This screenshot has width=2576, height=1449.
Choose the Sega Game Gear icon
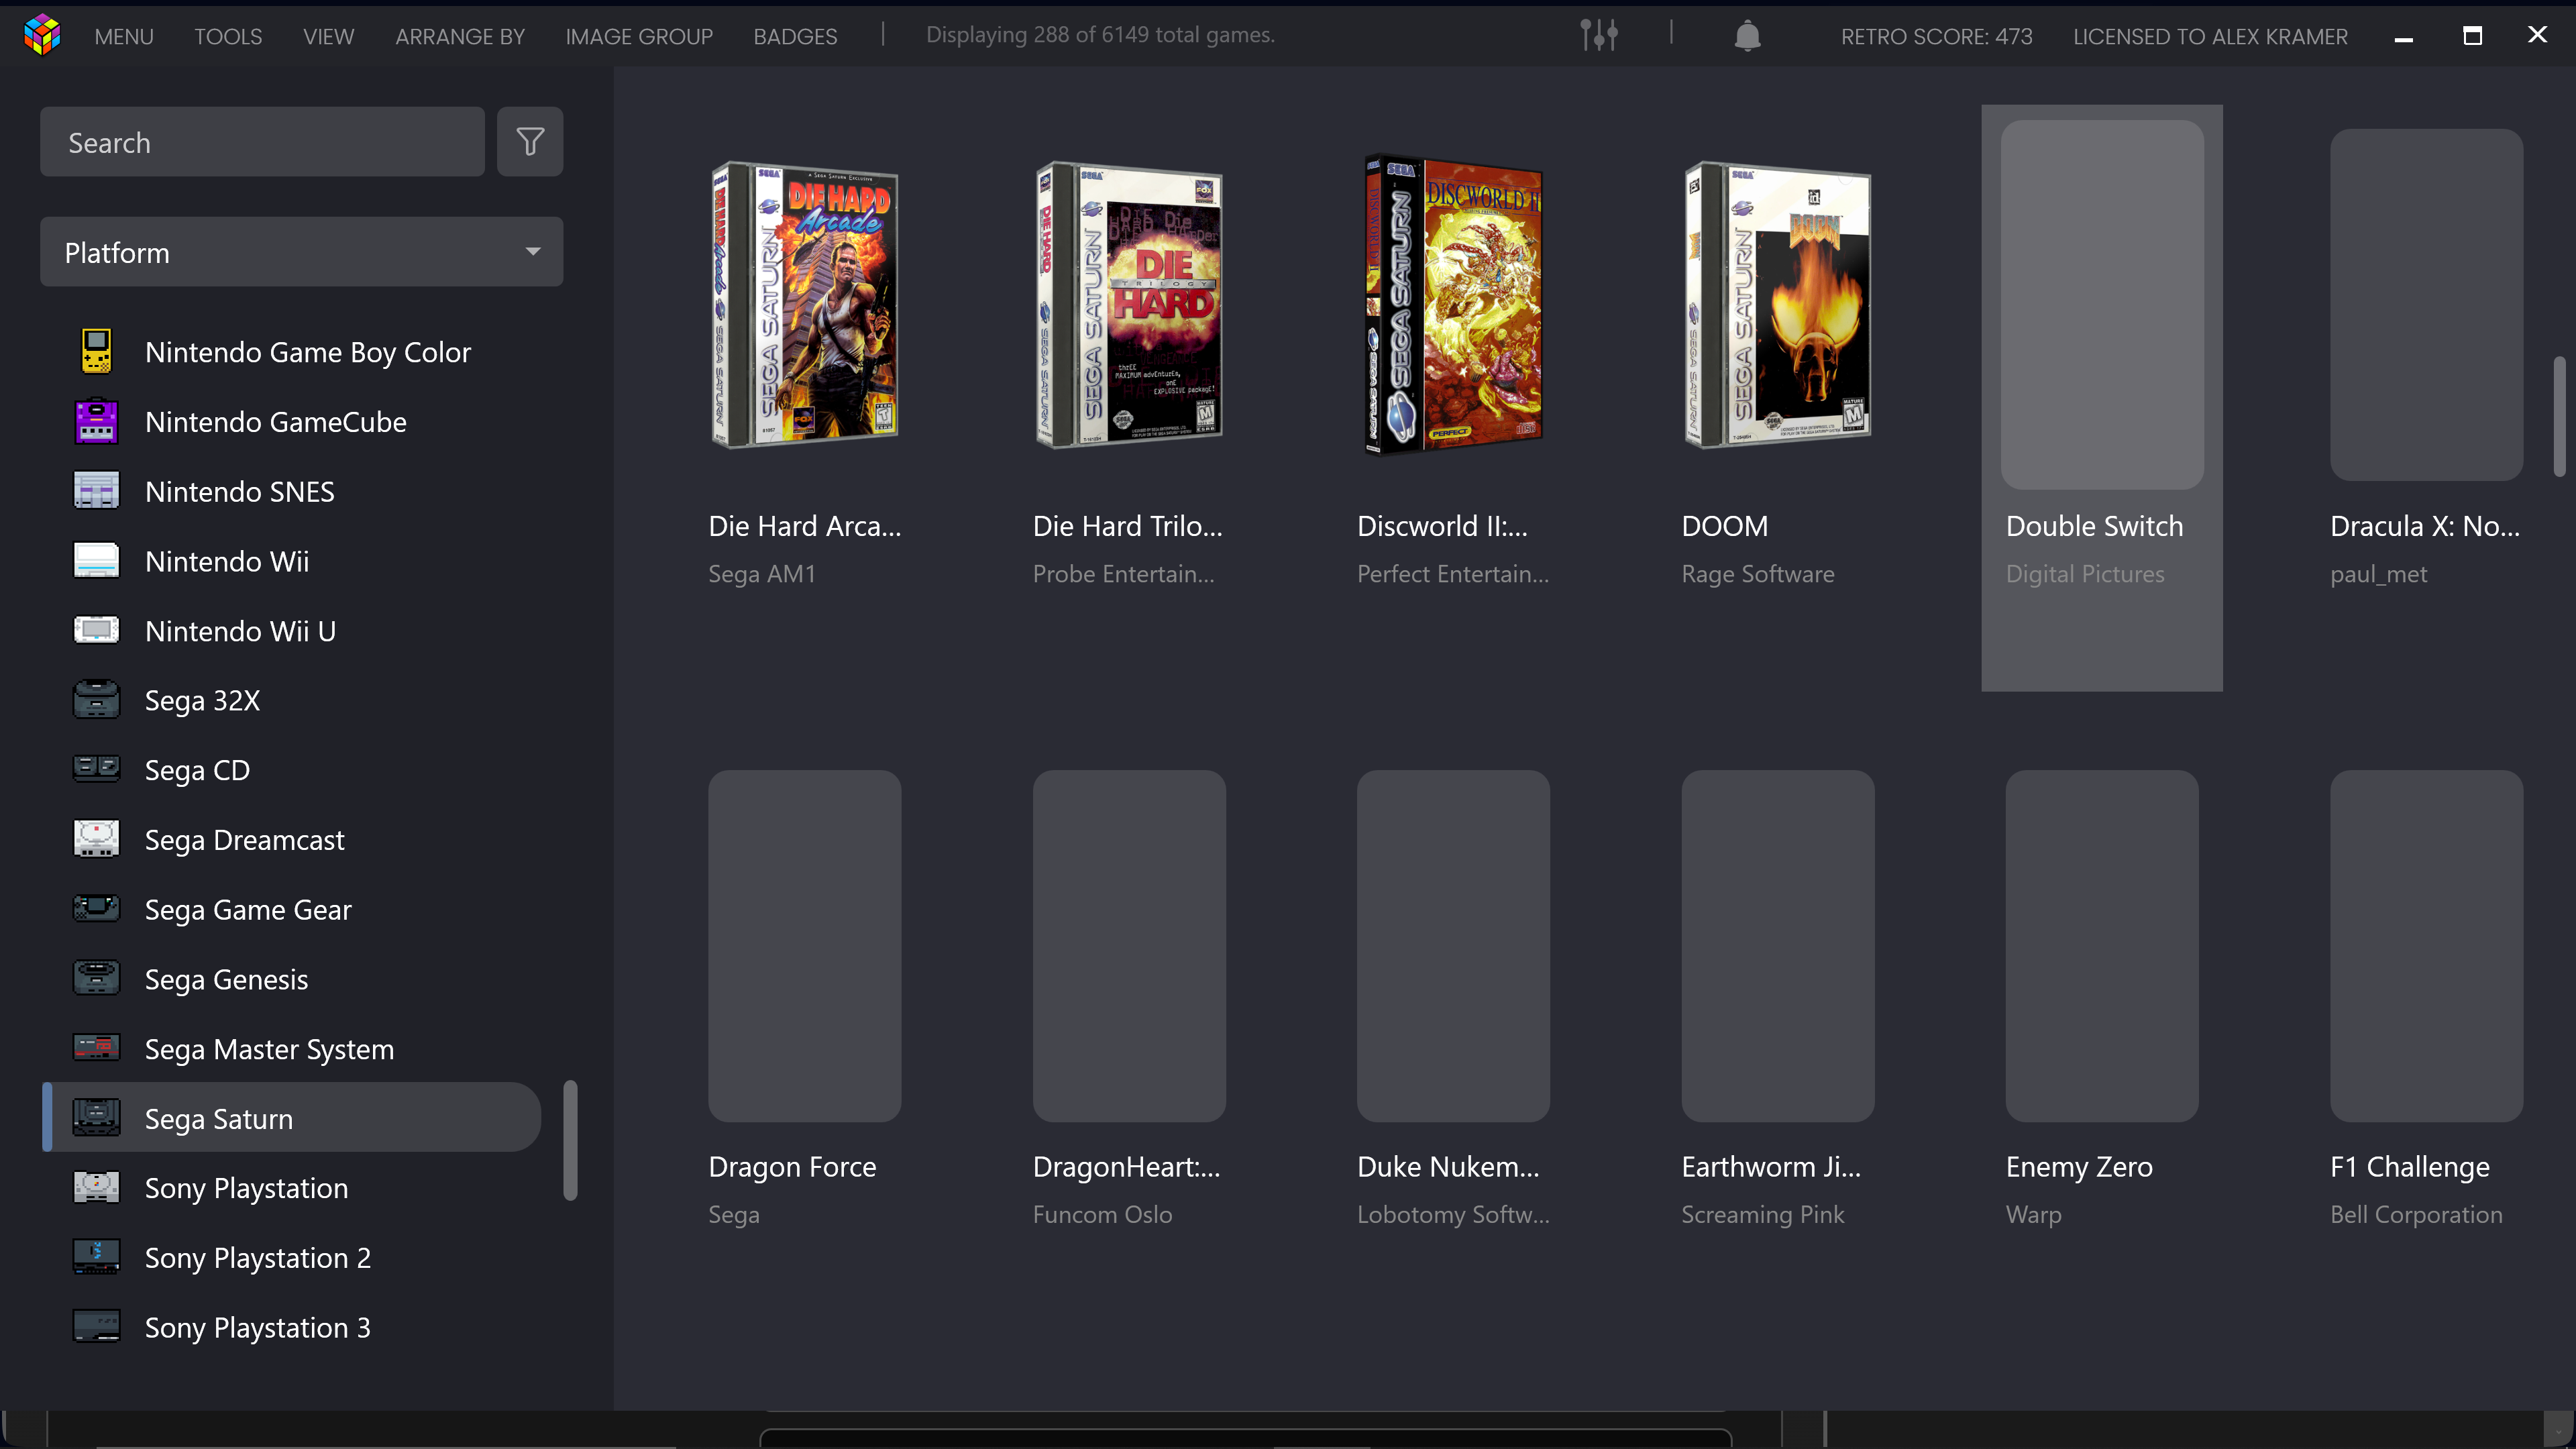coord(97,910)
